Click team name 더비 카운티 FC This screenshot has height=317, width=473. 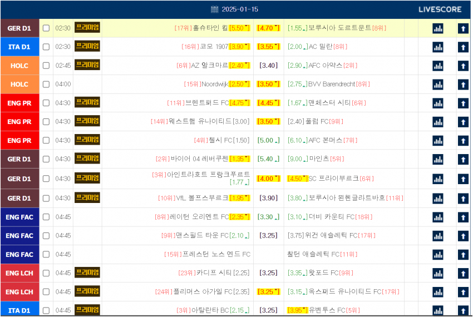tap(332, 216)
